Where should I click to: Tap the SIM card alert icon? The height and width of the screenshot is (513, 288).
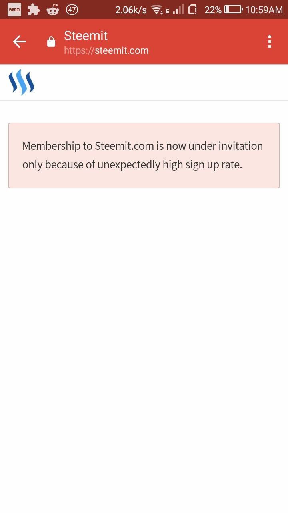pos(192,10)
